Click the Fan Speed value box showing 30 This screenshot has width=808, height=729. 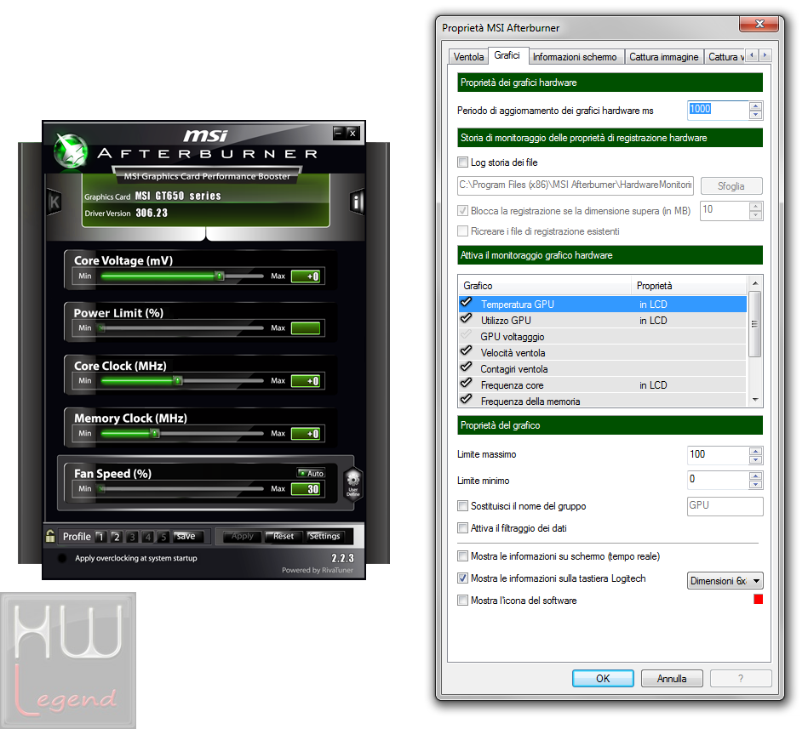(306, 488)
